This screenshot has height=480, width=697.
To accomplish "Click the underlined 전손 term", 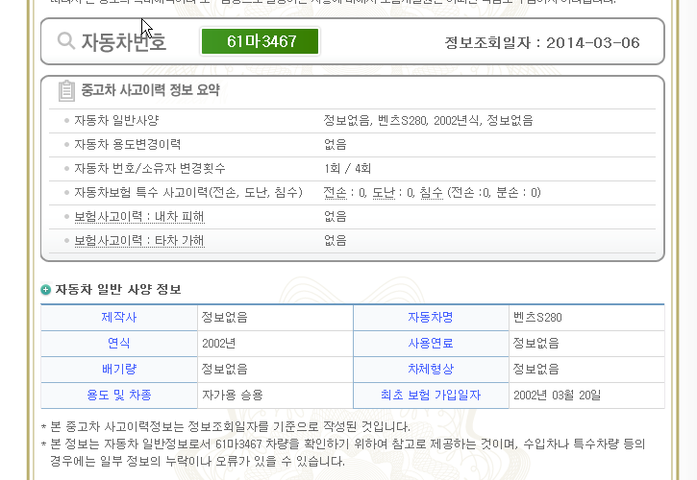I will pyautogui.click(x=335, y=193).
